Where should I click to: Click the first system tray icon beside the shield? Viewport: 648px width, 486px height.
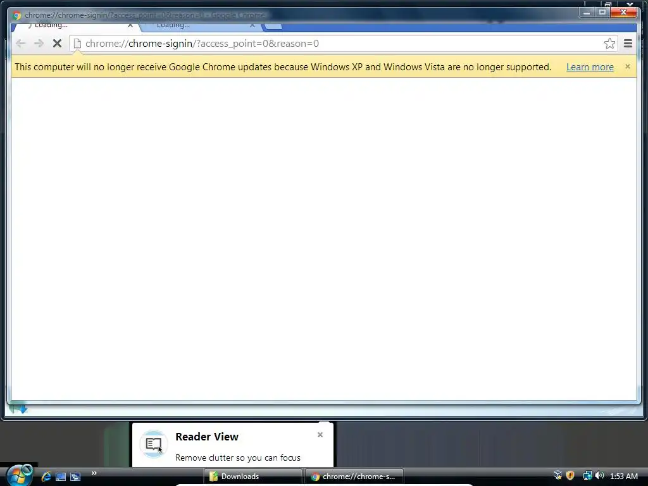tap(558, 476)
